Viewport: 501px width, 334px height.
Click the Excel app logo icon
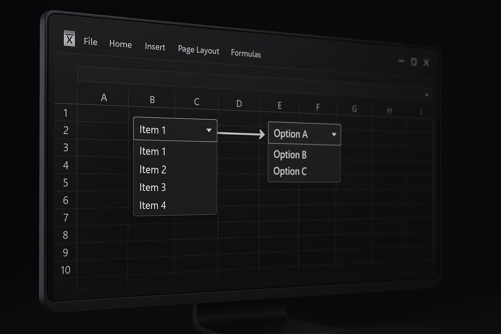click(x=69, y=39)
